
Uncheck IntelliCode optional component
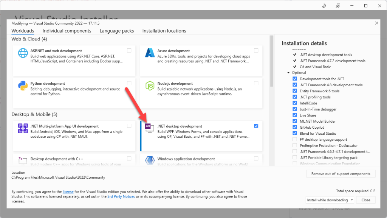tap(295, 103)
